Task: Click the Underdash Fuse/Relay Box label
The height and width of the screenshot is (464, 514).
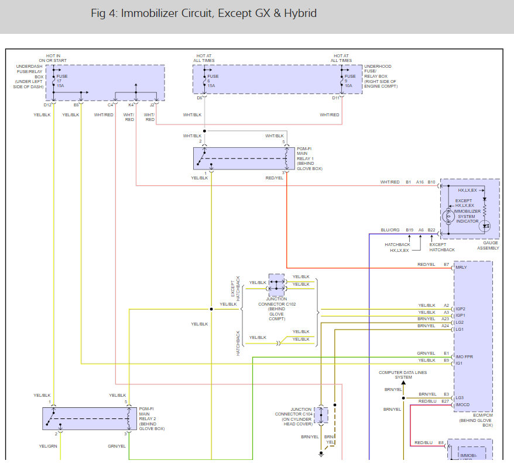Action: (28, 77)
